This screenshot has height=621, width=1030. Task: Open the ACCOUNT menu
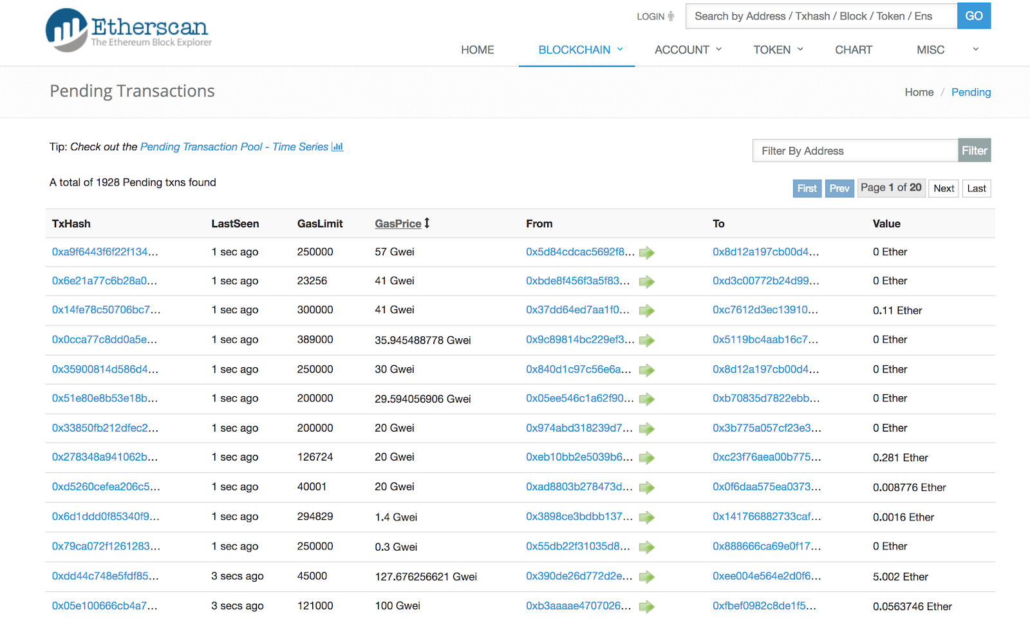[x=682, y=50]
